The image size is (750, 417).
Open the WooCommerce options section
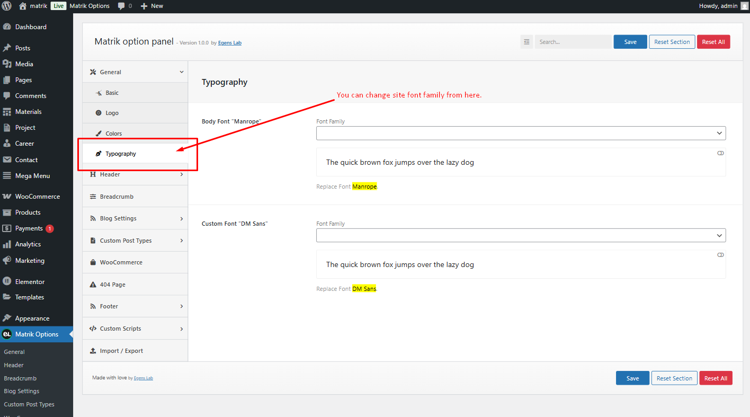135,262
